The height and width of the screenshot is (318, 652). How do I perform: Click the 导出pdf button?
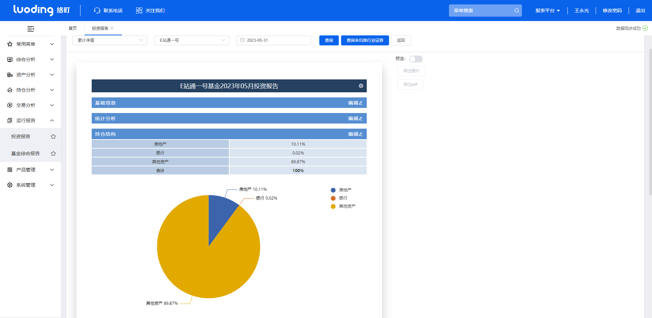coord(410,85)
